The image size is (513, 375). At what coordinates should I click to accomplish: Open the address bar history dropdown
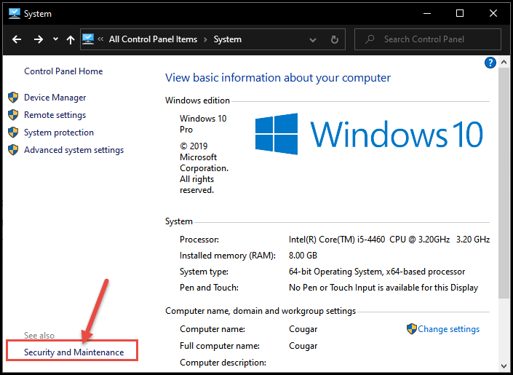(x=313, y=40)
